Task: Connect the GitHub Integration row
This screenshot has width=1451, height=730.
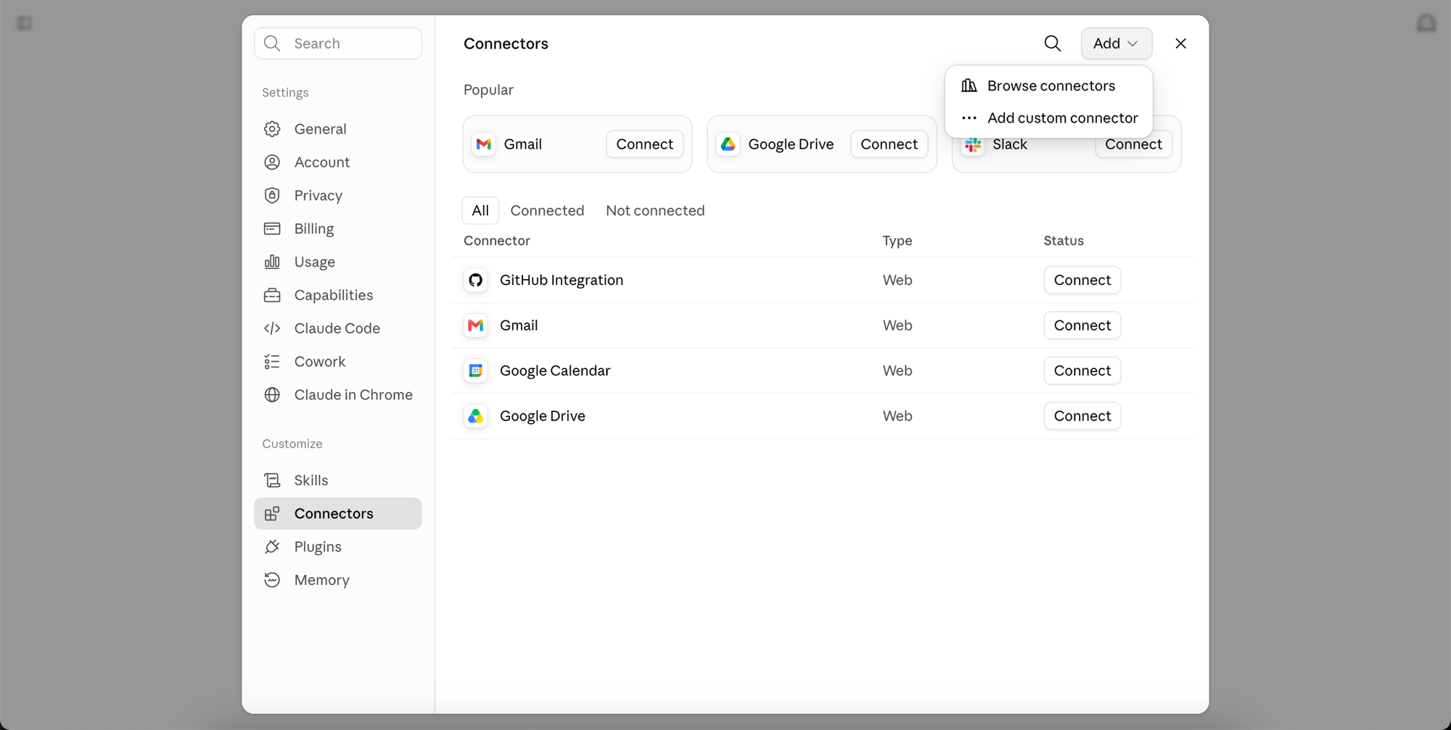Action: (x=1082, y=280)
